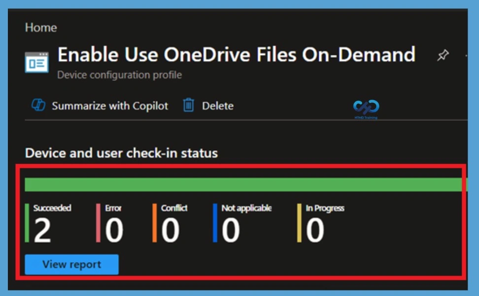The image size is (479, 296).
Task: Click the trash can icon
Action: coord(188,105)
